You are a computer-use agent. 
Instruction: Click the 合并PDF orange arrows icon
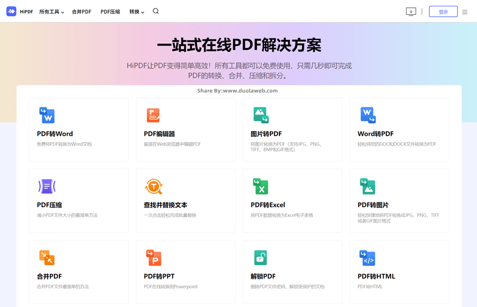click(47, 257)
